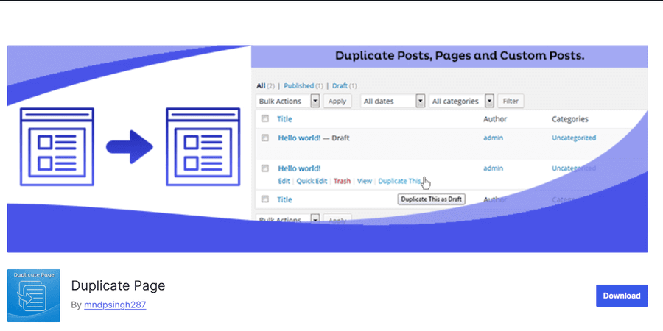Click admin author in the published row

tap(493, 168)
